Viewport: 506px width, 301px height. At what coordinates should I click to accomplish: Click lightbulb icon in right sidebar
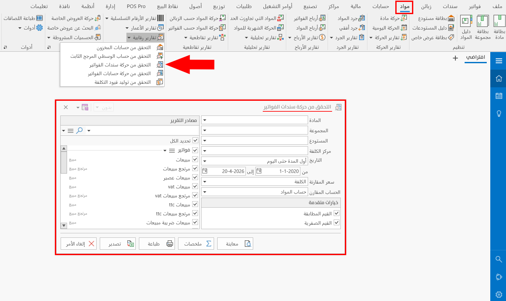[x=499, y=114]
